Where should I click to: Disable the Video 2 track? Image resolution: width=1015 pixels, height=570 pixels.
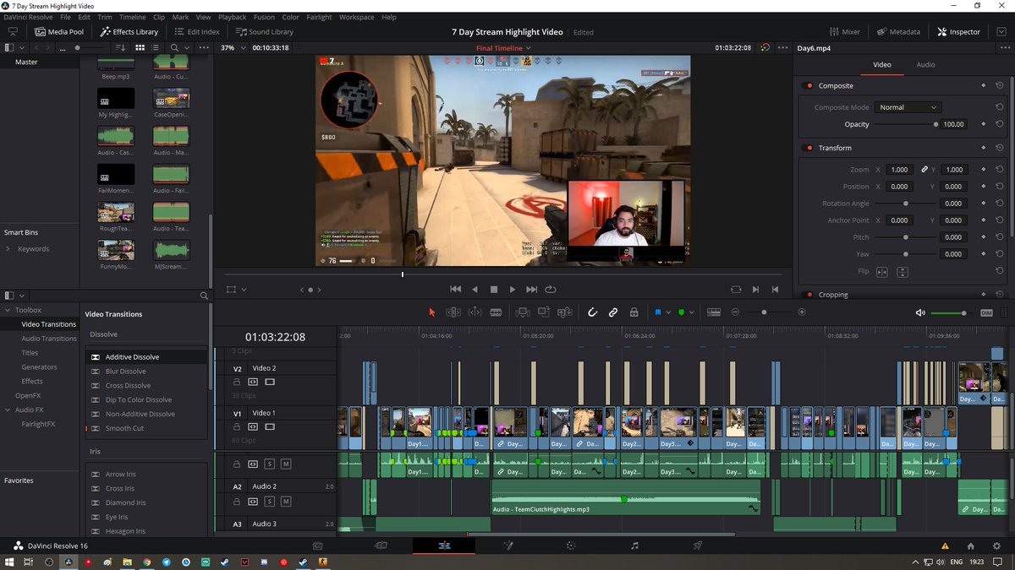point(270,382)
